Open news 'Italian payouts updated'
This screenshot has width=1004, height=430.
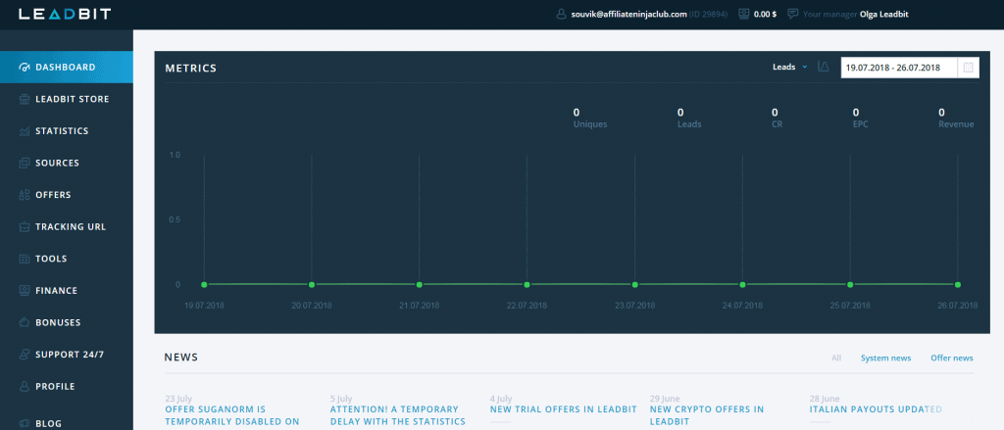pos(876,409)
